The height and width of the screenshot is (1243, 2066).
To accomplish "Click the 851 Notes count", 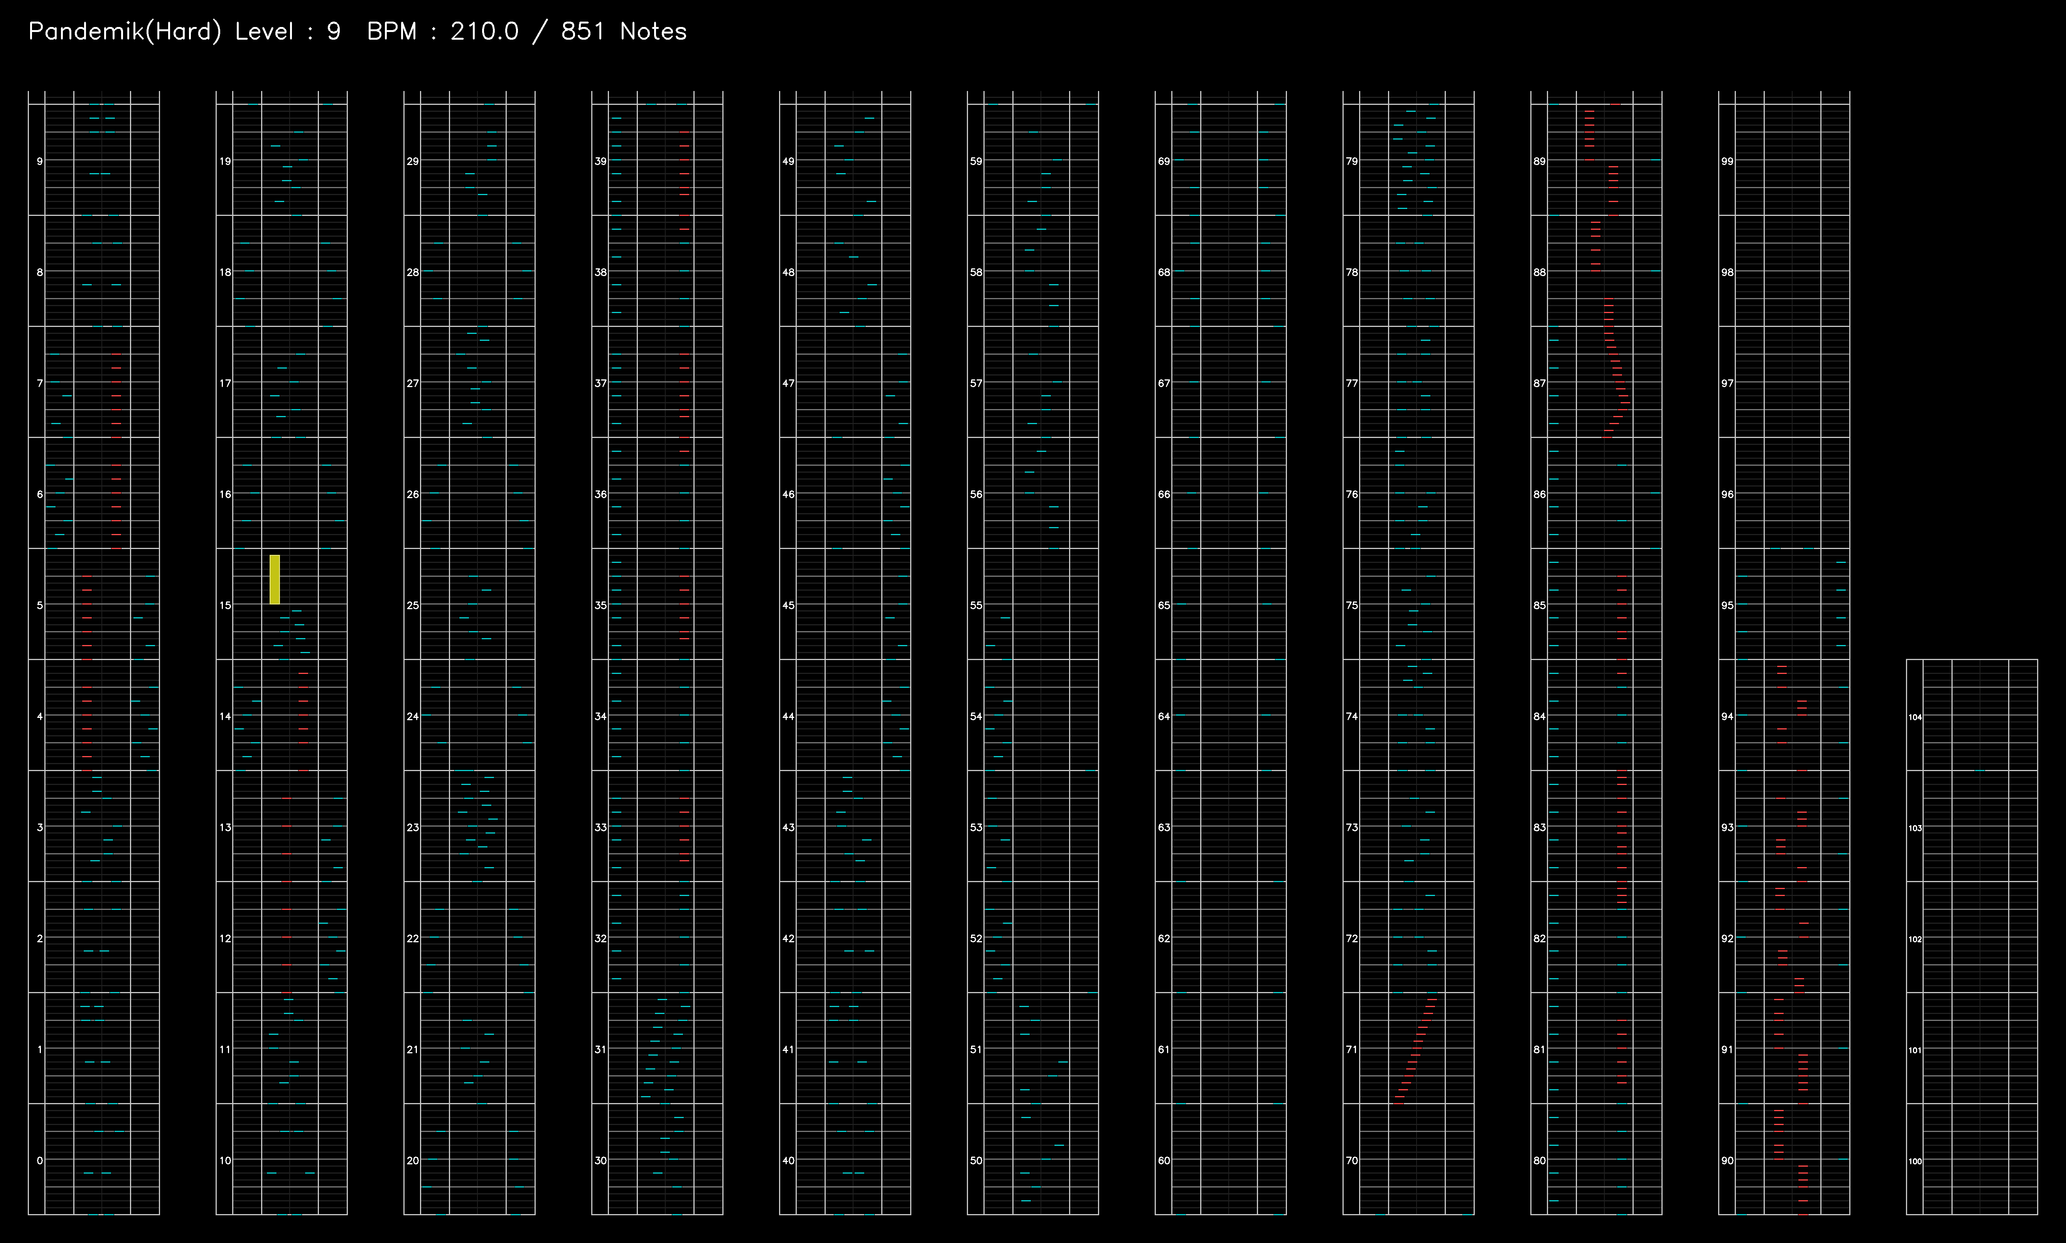I will click(x=624, y=32).
